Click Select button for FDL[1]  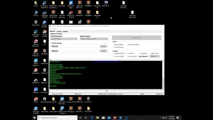(x=104, y=46)
